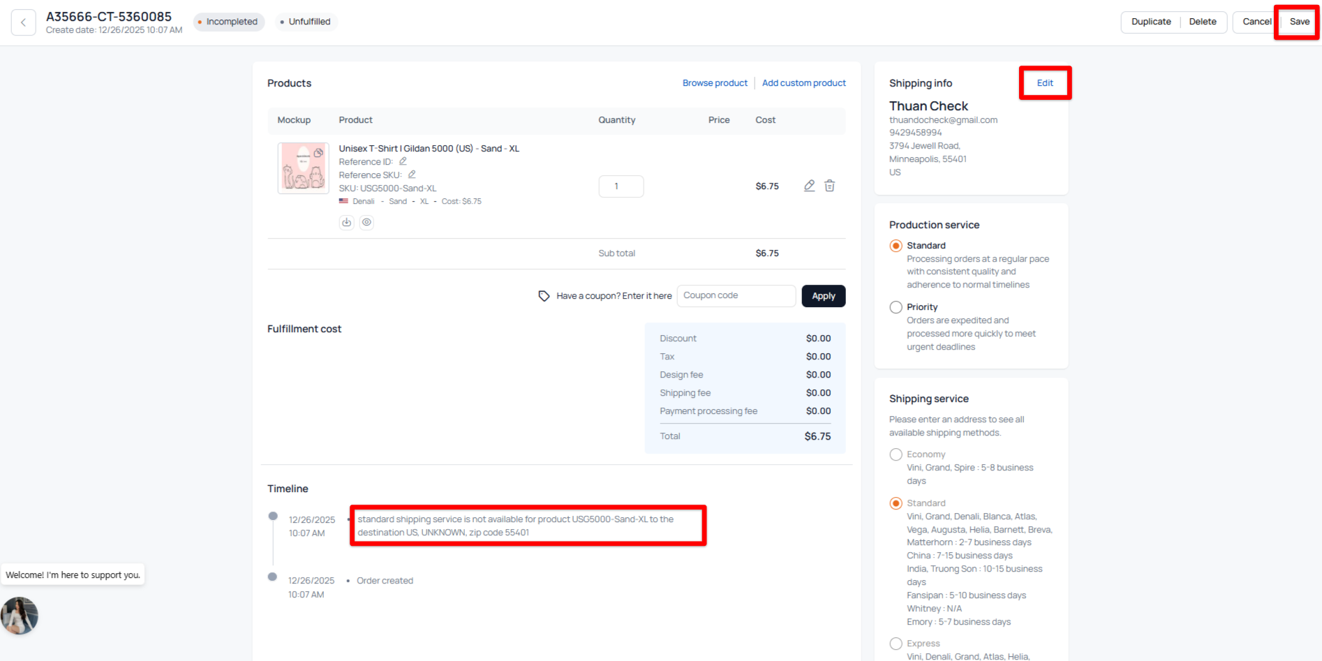The height and width of the screenshot is (661, 1322).
Task: Open the Browse product link
Action: 715,83
